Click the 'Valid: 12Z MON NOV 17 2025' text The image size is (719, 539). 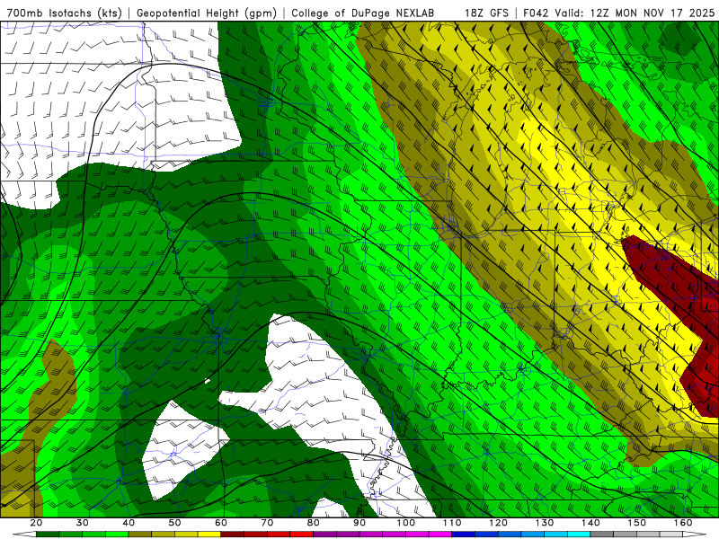(x=635, y=13)
